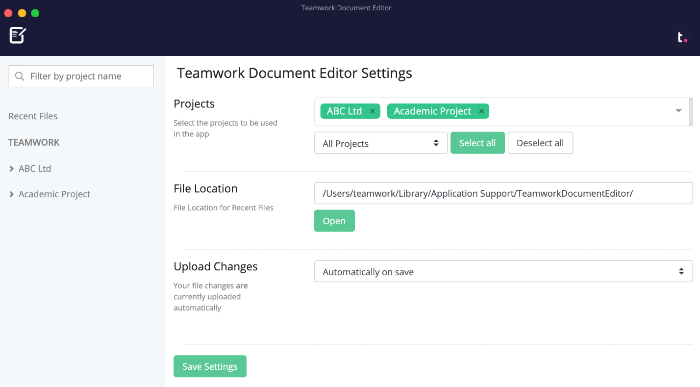
Task: Minimize the window with yellow button
Action: (22, 13)
